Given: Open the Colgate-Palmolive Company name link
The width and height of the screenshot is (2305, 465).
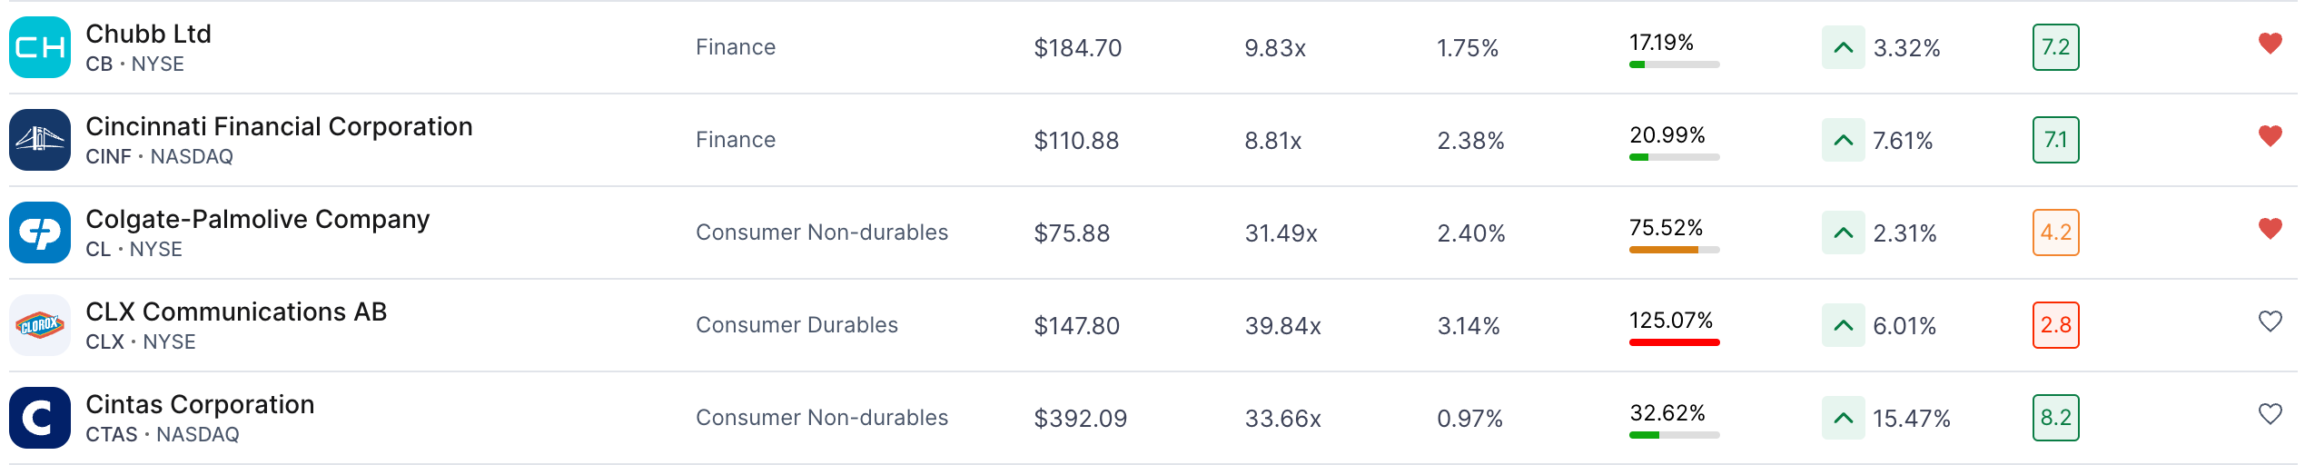Looking at the screenshot, I should click(x=257, y=220).
